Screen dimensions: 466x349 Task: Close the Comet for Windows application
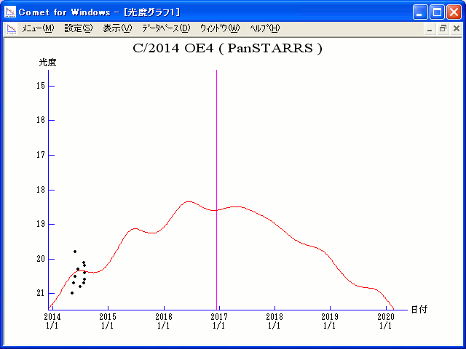[454, 12]
